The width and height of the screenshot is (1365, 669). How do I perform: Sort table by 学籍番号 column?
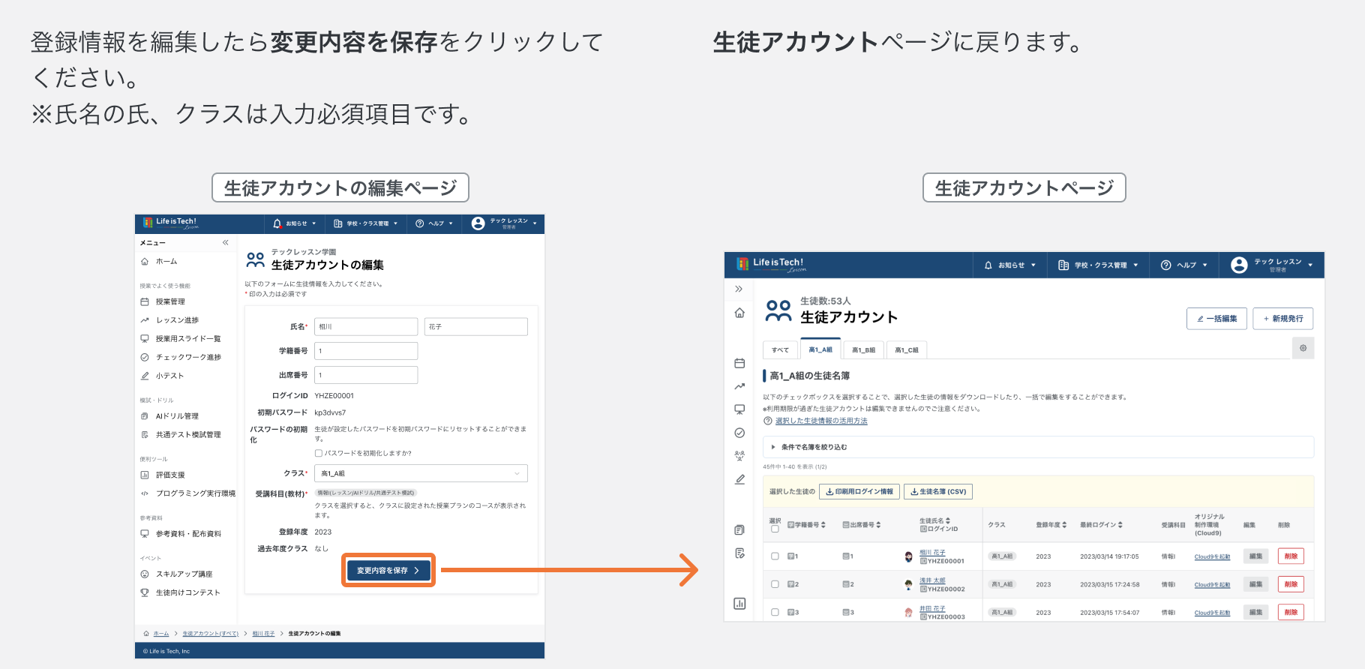coord(807,525)
